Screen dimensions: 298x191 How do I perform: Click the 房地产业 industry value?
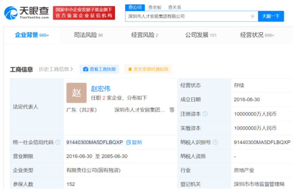coord(244,170)
